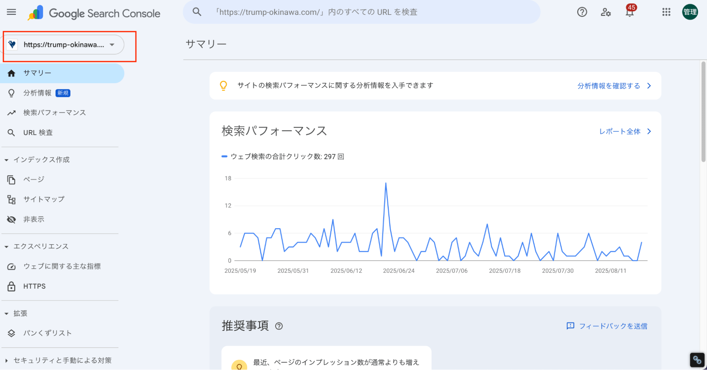This screenshot has width=707, height=370.
Task: Open the ウェブに関する主な指標 report
Action: click(62, 266)
